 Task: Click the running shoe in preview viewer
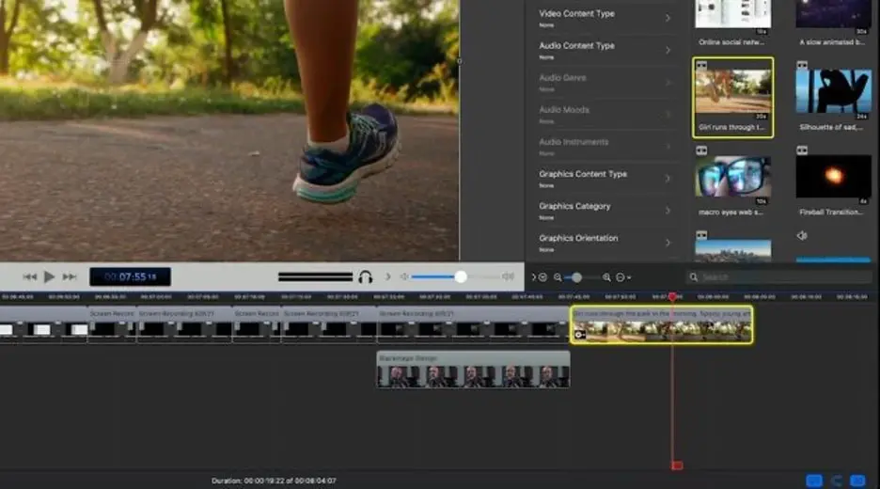(x=346, y=154)
